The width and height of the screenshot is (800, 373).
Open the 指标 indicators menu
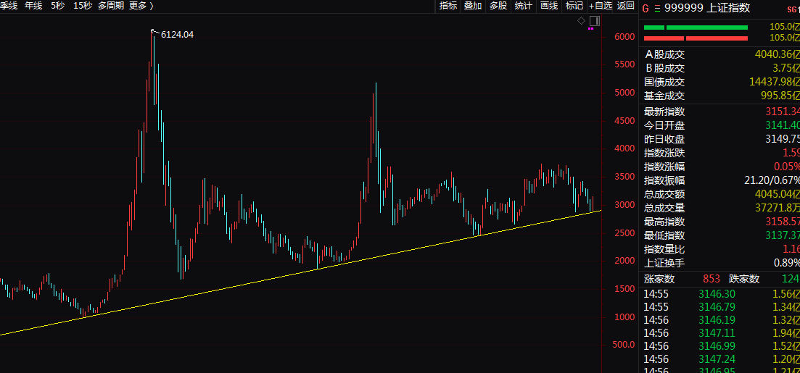tap(448, 6)
